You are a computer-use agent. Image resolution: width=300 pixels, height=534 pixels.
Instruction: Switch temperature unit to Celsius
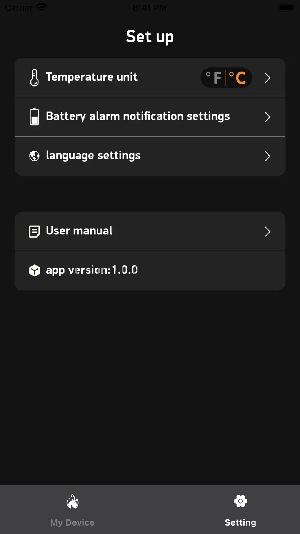(238, 78)
